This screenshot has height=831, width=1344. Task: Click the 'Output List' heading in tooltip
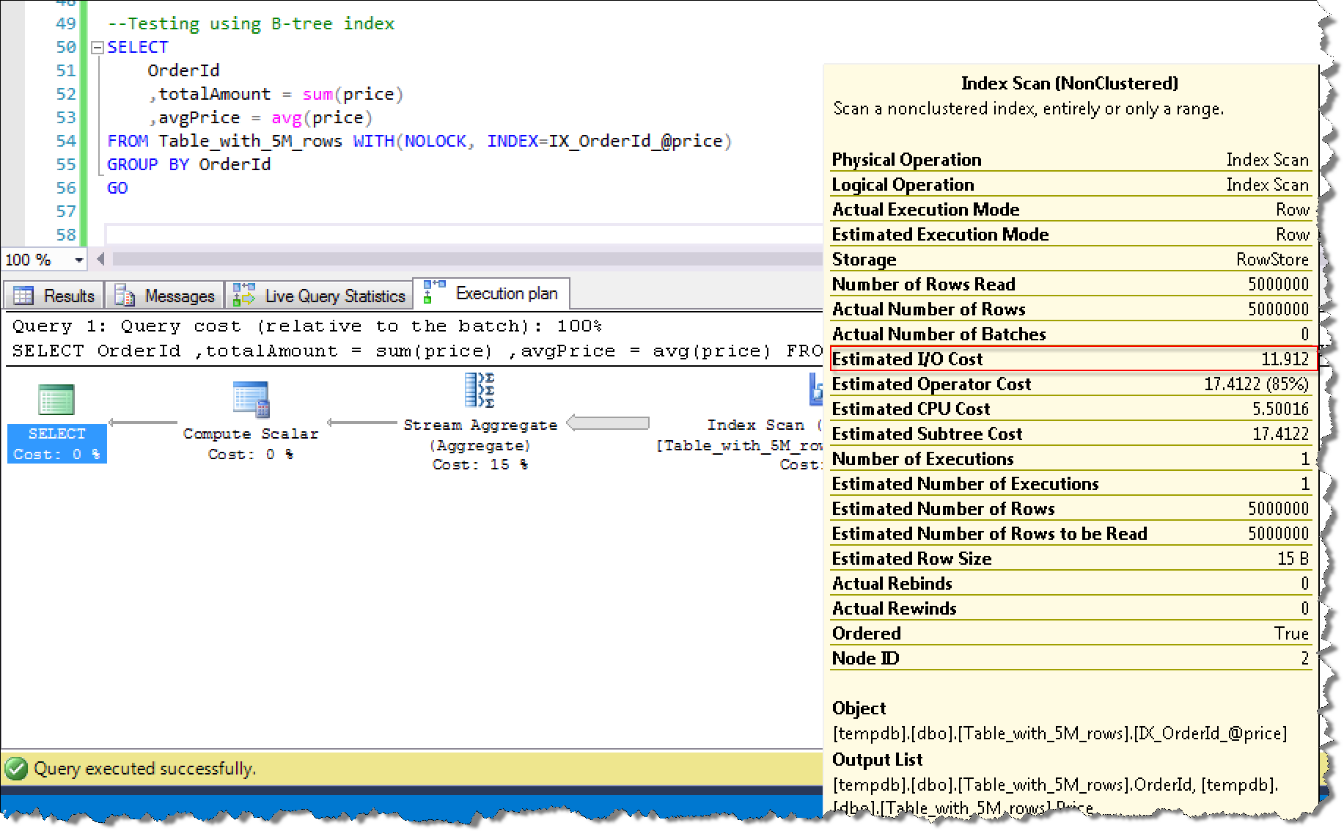tap(877, 760)
